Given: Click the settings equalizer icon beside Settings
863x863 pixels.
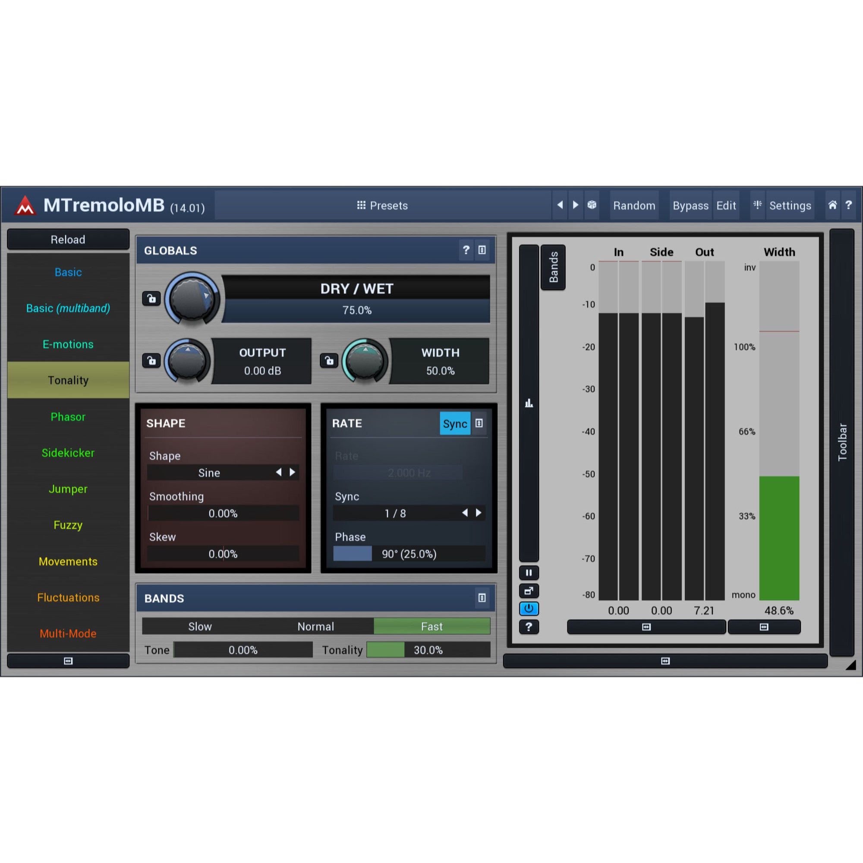Looking at the screenshot, I should [758, 205].
